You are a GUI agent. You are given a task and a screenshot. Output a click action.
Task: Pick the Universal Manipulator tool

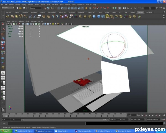pyautogui.click(x=3, y=53)
